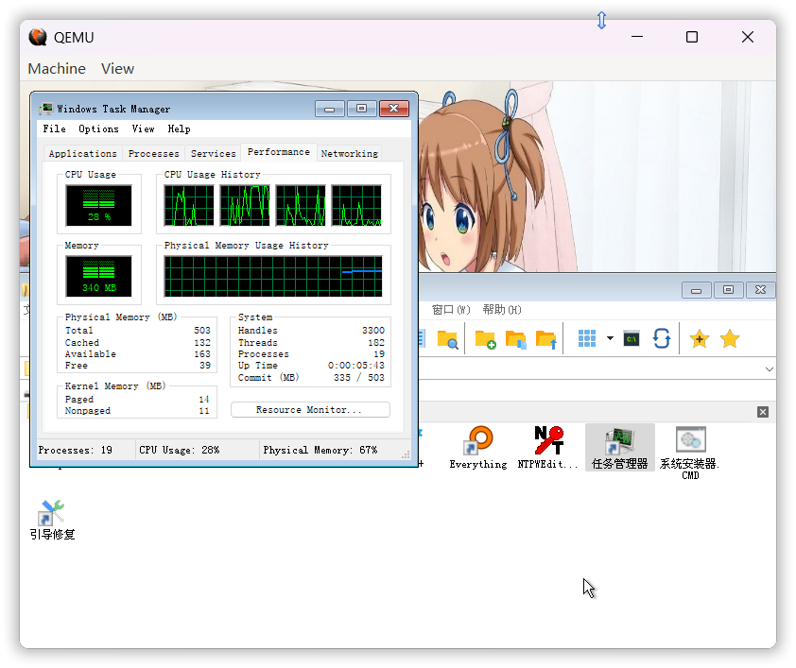This screenshot has width=796, height=668.
Task: Select the 引导修复 shortcut icon
Action: point(52,520)
